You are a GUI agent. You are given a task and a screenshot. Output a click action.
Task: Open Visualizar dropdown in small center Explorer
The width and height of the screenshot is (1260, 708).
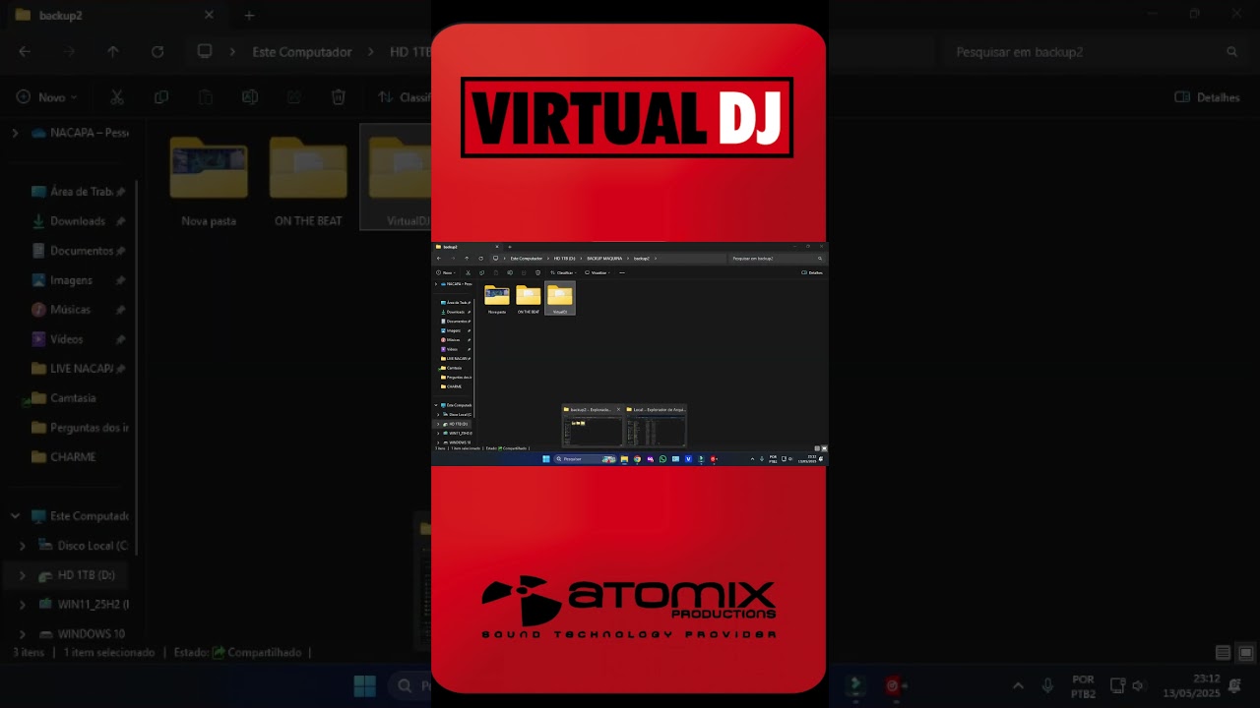point(597,272)
